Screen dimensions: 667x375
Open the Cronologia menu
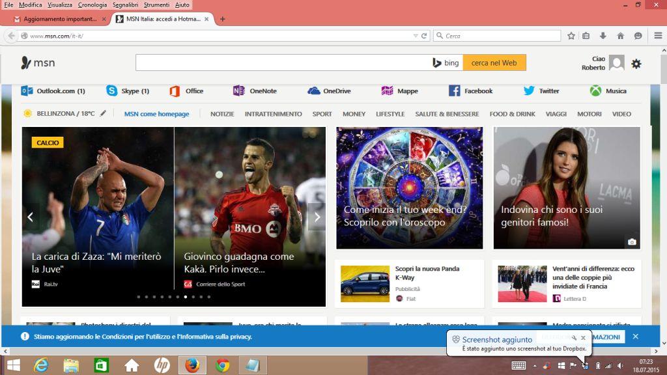pos(92,5)
